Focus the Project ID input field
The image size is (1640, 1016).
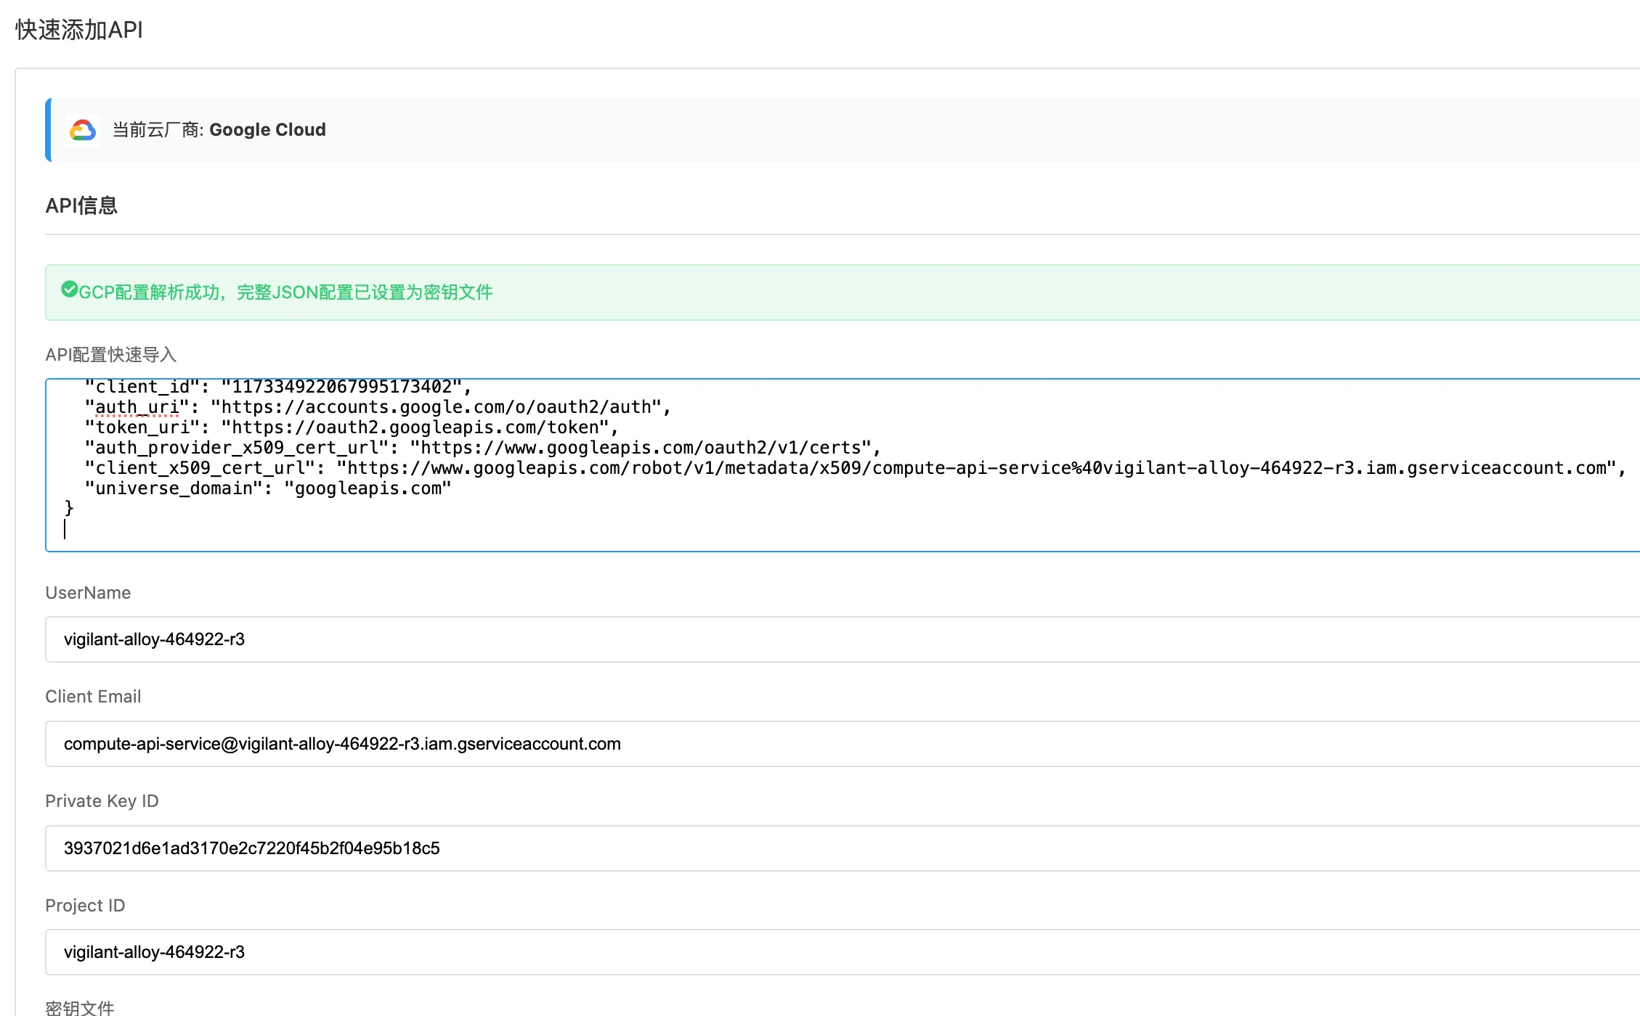pos(843,952)
